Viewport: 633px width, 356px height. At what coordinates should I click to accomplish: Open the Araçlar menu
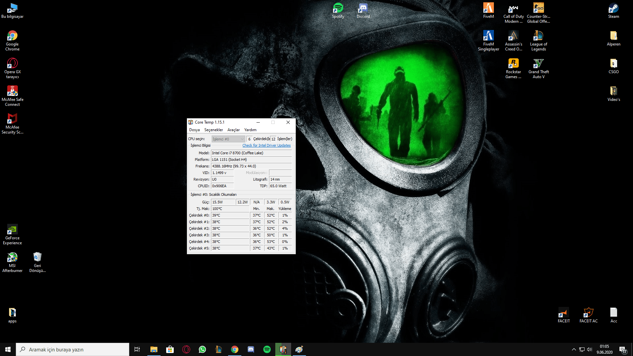click(233, 130)
